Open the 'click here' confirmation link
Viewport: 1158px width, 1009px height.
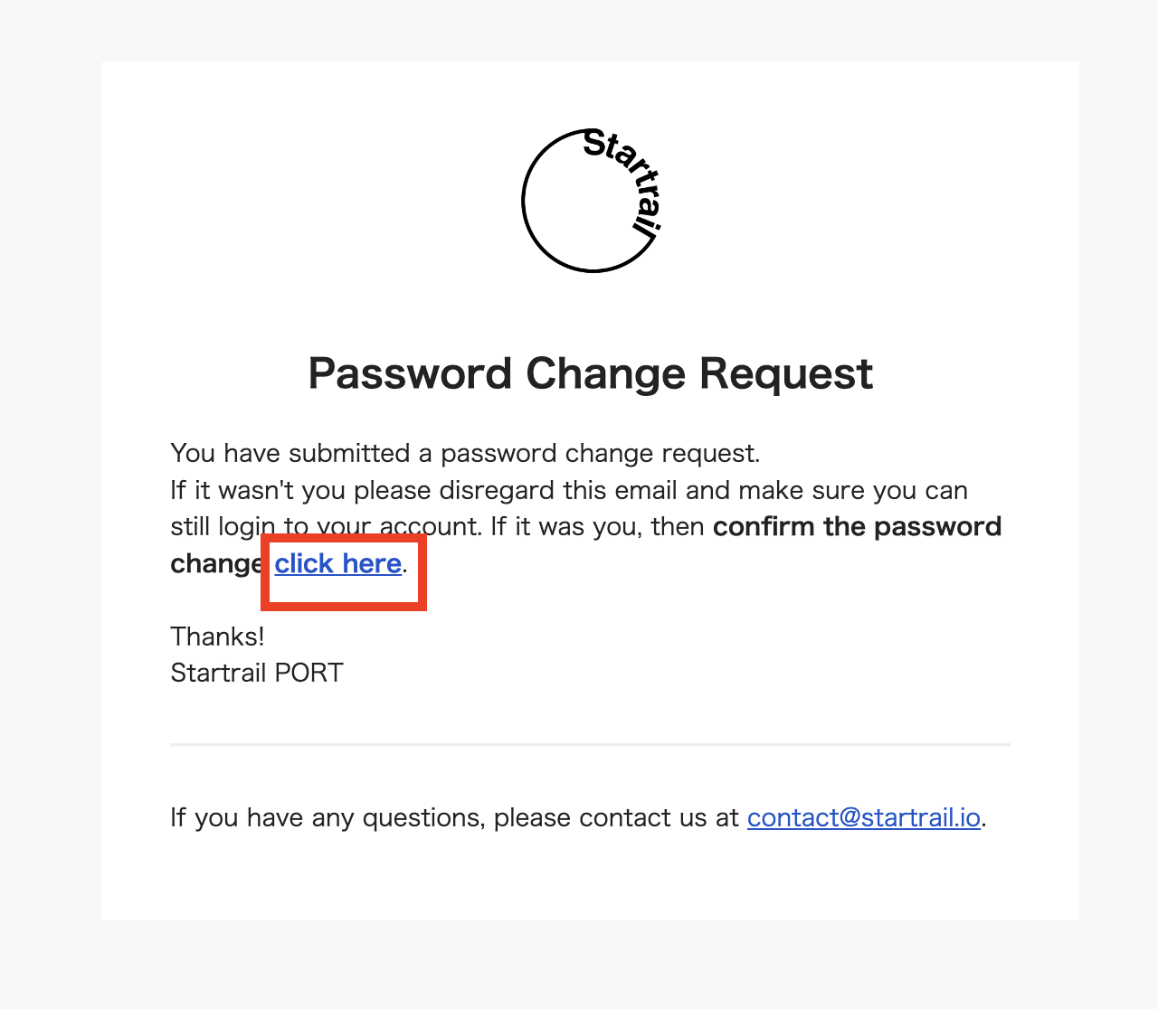point(338,563)
